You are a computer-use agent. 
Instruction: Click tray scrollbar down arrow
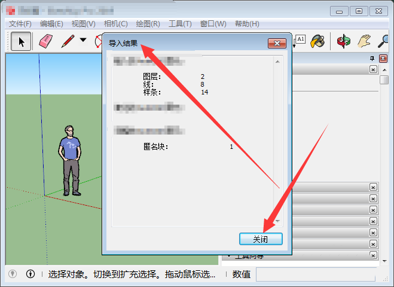384,261
